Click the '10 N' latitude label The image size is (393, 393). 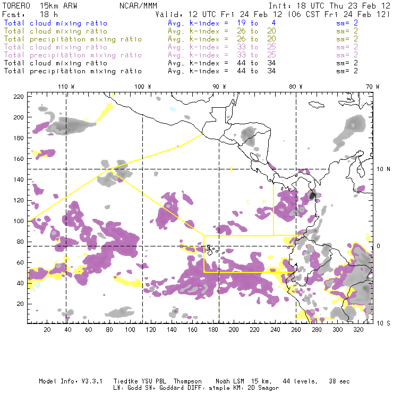[x=383, y=169]
